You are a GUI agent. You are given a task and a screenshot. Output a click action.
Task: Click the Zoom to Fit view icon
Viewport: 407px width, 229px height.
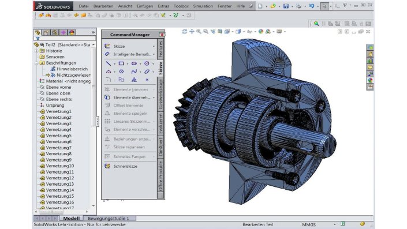coord(199,31)
